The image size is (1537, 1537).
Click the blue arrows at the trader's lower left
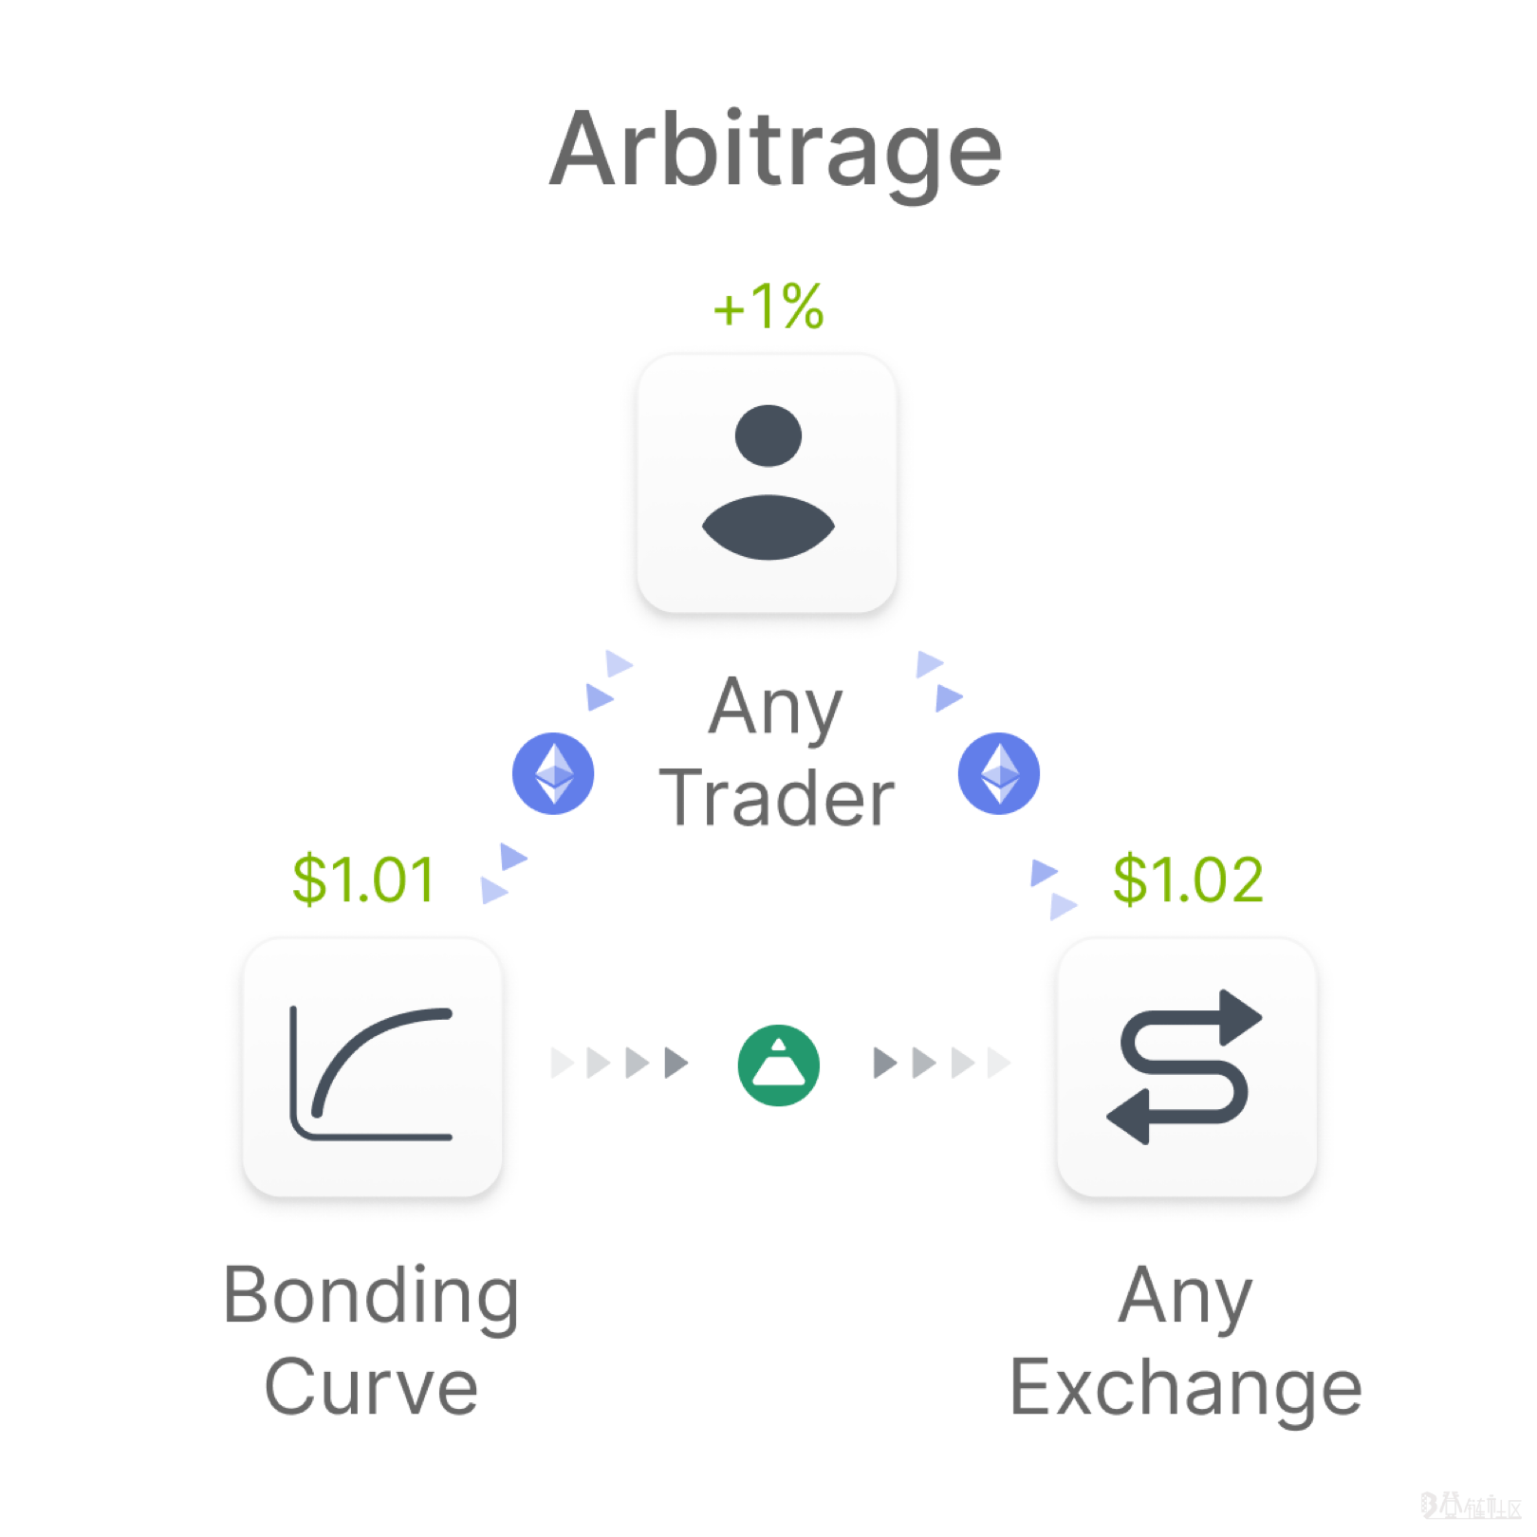(608, 680)
